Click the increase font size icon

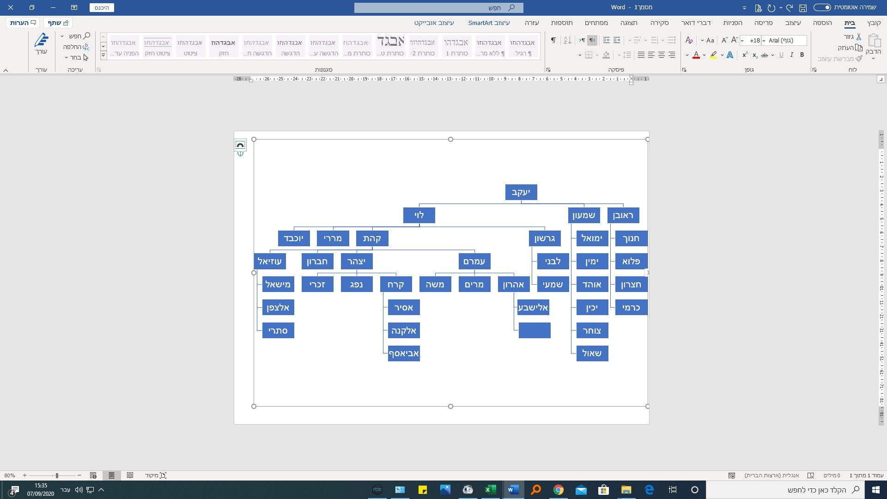coord(735,40)
